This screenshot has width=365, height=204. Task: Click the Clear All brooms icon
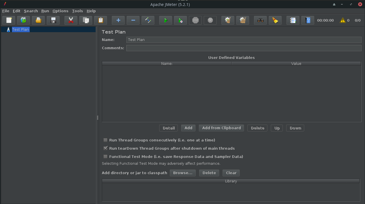243,20
